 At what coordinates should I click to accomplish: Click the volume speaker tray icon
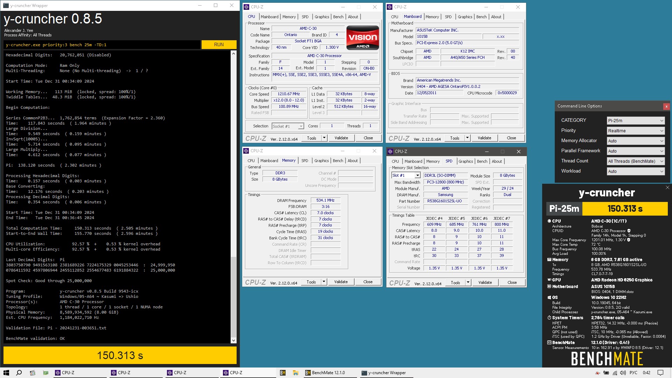[x=623, y=373]
